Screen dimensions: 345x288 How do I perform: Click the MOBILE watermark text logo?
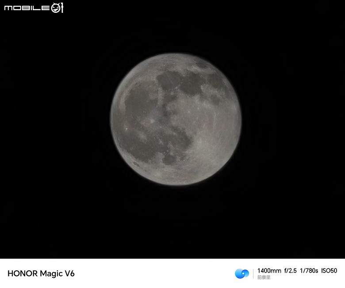(27, 8)
